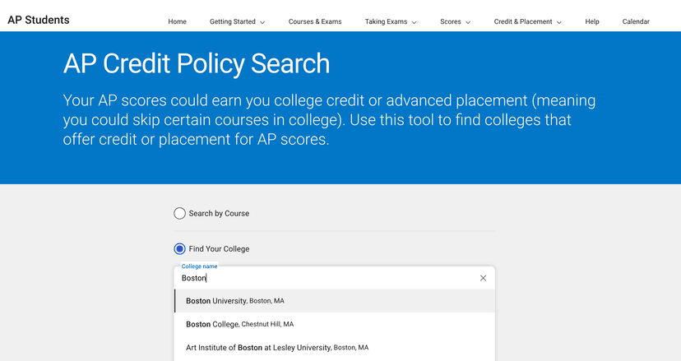Expand the Getting Started menu chevron
This screenshot has width=681, height=361.
click(262, 22)
